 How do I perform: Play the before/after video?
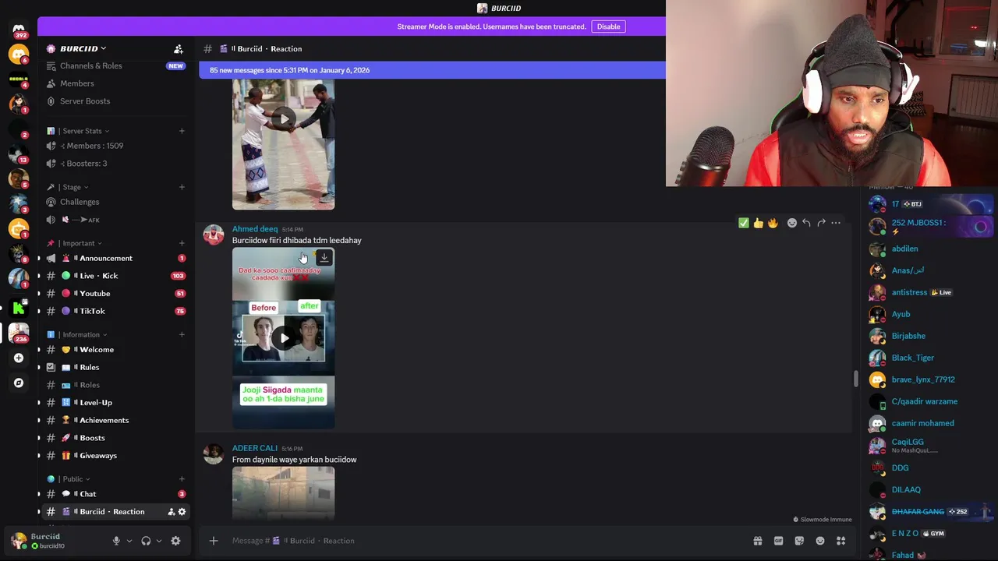click(284, 338)
